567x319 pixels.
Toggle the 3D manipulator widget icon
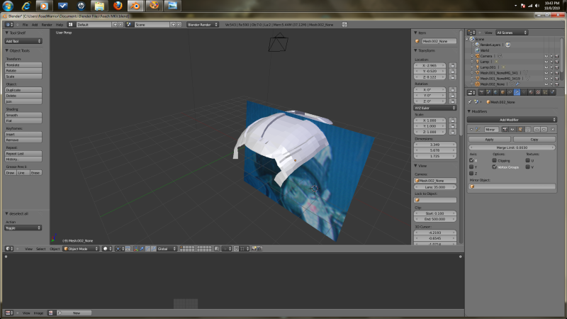(136, 249)
